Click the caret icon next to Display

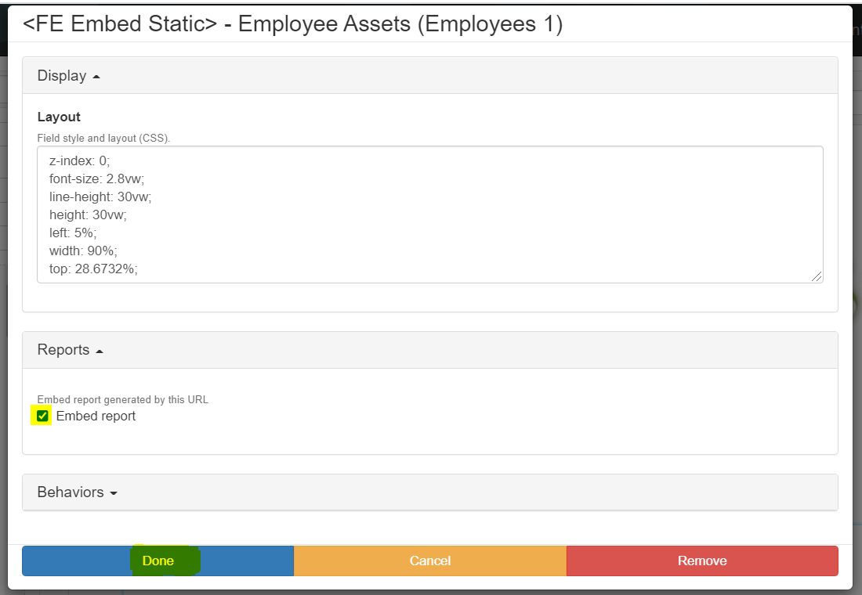pos(96,77)
